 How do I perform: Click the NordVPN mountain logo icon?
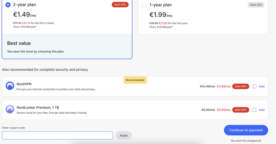[10, 86]
